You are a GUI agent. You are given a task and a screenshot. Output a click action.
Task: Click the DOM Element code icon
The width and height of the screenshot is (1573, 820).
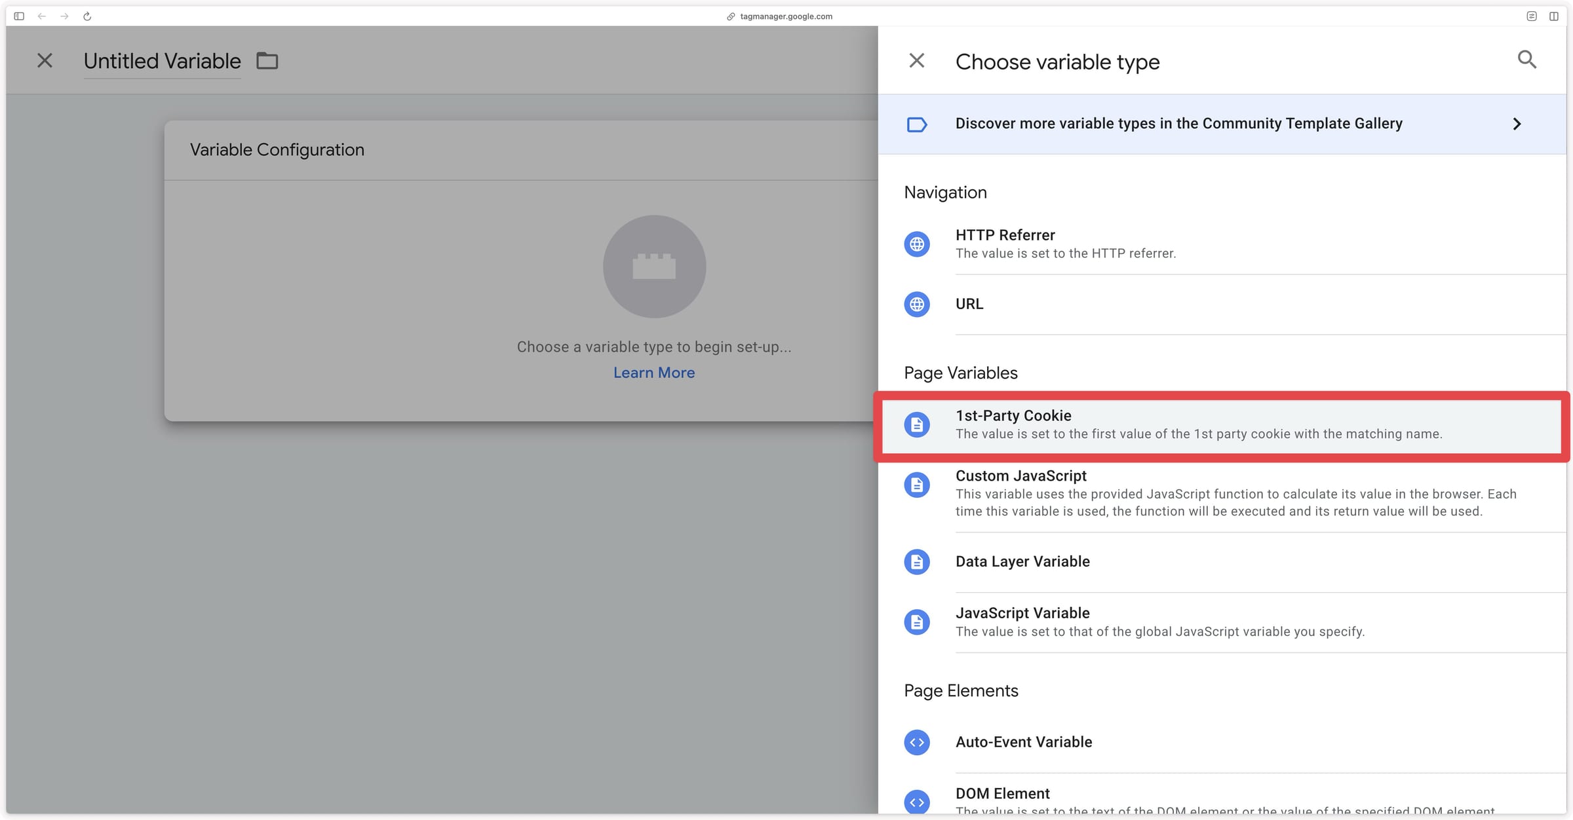[916, 802]
